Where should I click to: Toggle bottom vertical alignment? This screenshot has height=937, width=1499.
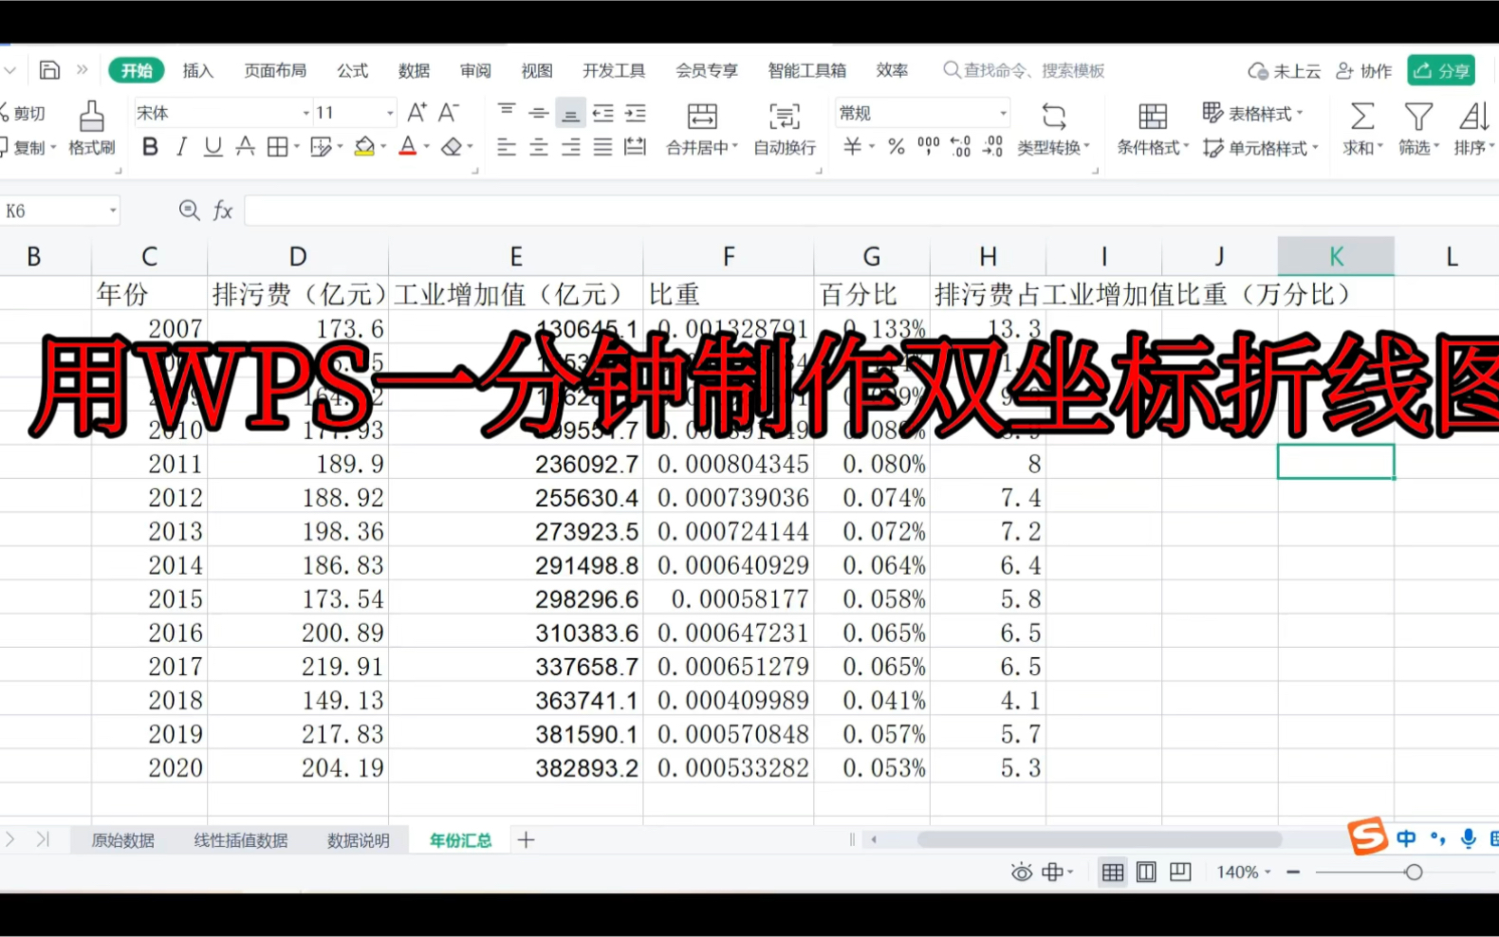coord(570,114)
